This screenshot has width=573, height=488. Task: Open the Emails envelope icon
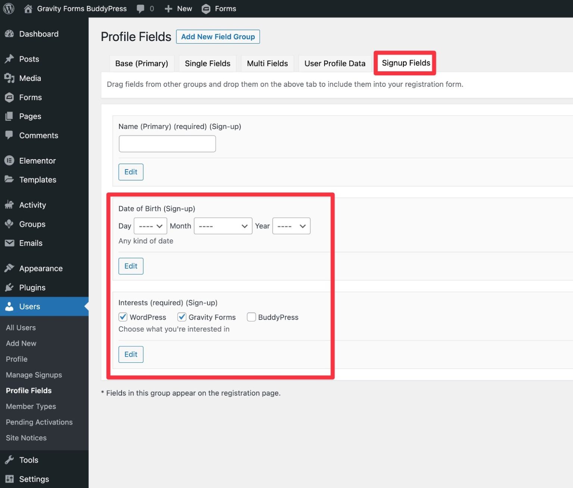(x=9, y=243)
